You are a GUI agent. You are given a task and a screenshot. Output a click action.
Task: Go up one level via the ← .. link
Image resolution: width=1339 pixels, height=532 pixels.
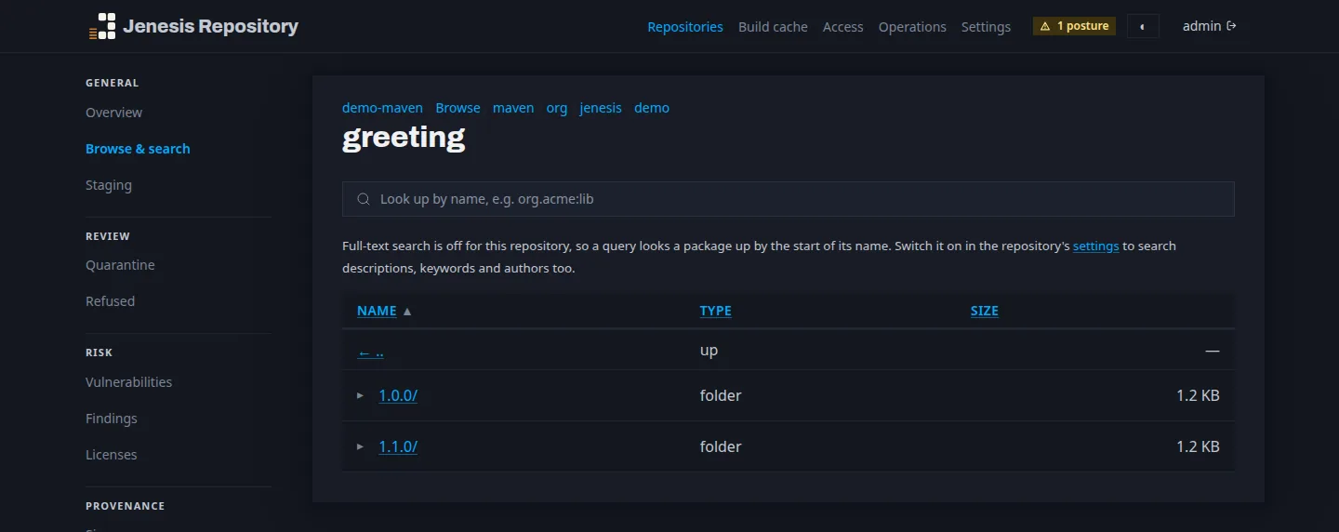(x=370, y=352)
